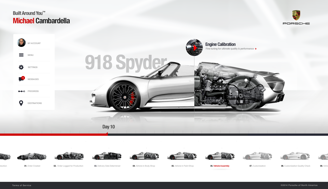Click '05. Vehicle in Paint Shop' label
The height and width of the screenshot is (189, 328).
[x=182, y=166]
